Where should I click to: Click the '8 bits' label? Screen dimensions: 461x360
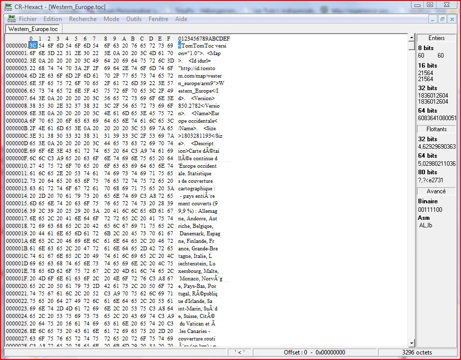[426, 48]
